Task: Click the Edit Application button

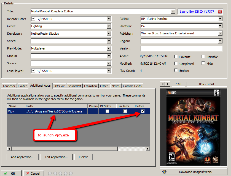Action: pos(57,157)
